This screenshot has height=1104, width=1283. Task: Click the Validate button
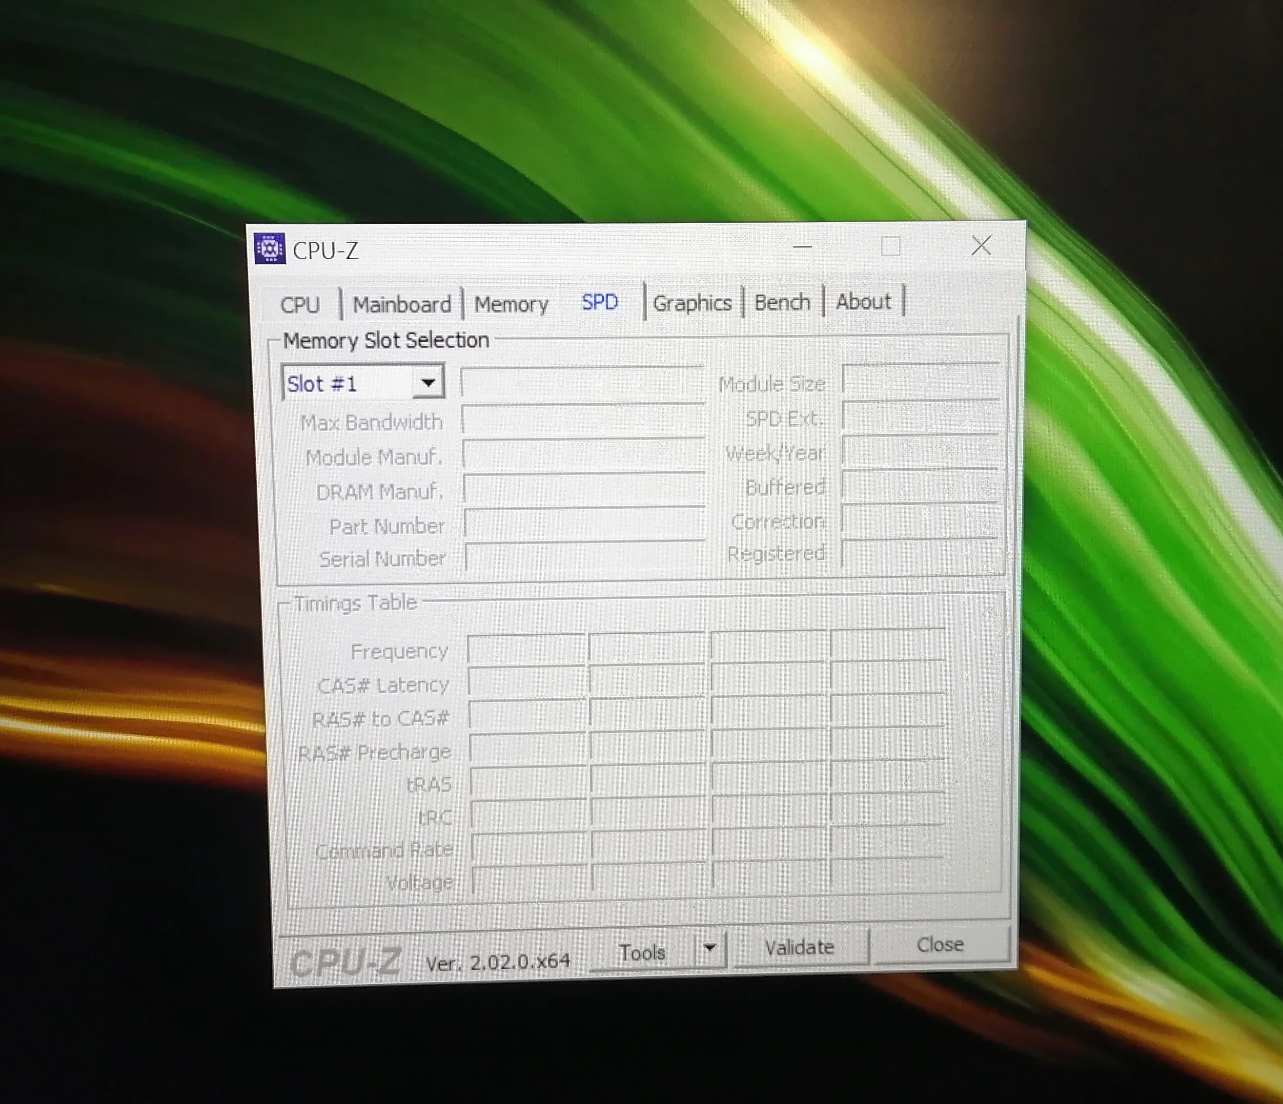(800, 948)
